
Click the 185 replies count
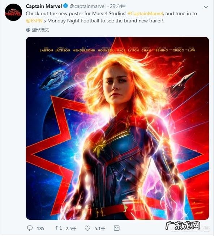[x=40, y=229]
